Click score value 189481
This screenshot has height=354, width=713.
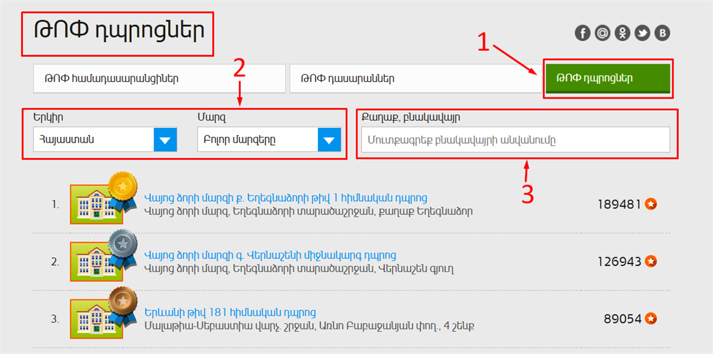click(x=619, y=204)
